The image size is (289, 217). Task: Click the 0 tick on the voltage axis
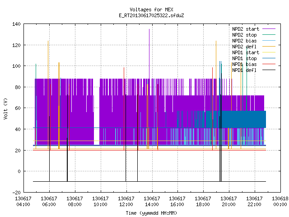[x=19, y=171]
